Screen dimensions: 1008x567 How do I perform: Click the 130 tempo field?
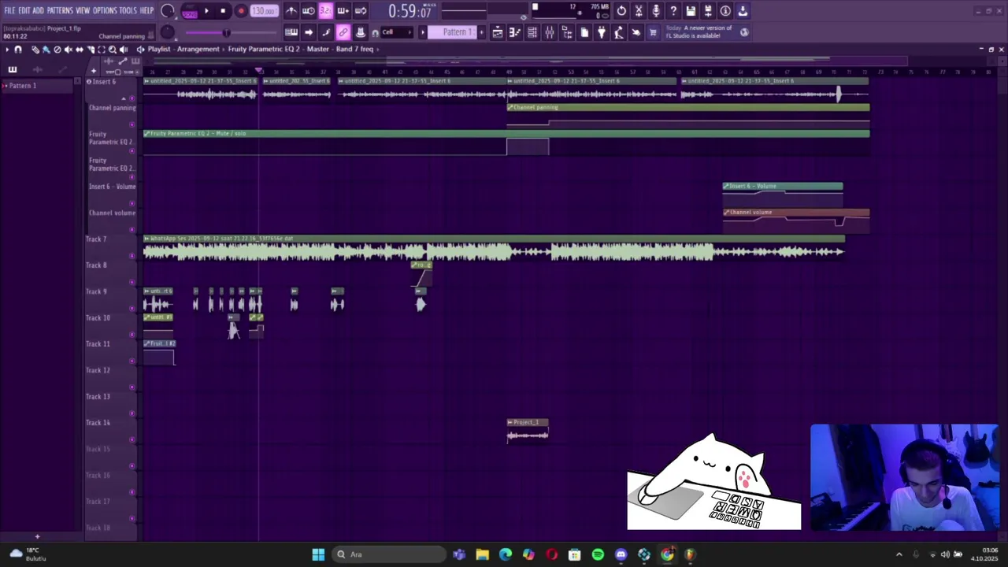tap(264, 11)
